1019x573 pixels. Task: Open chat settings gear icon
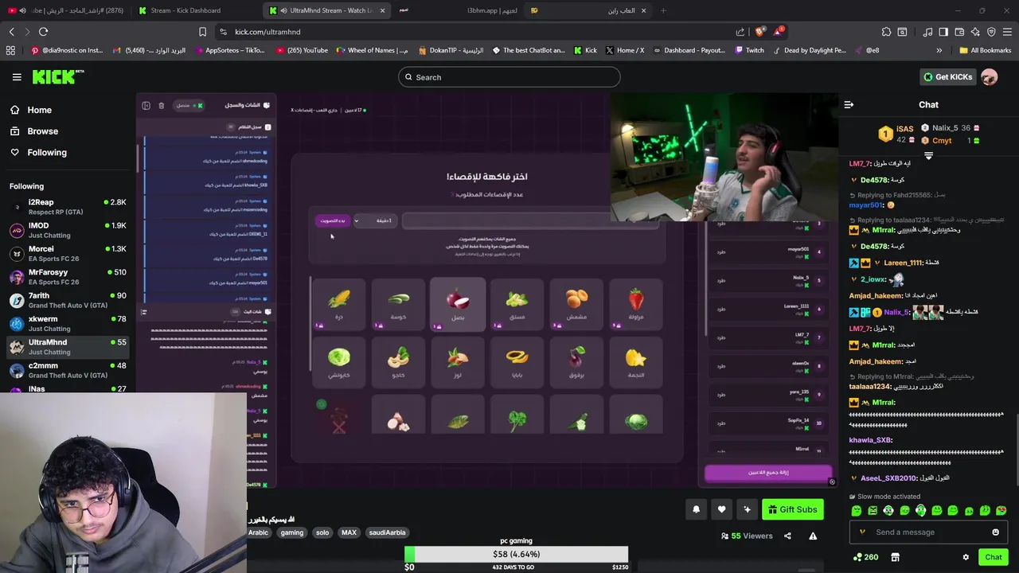click(x=966, y=557)
